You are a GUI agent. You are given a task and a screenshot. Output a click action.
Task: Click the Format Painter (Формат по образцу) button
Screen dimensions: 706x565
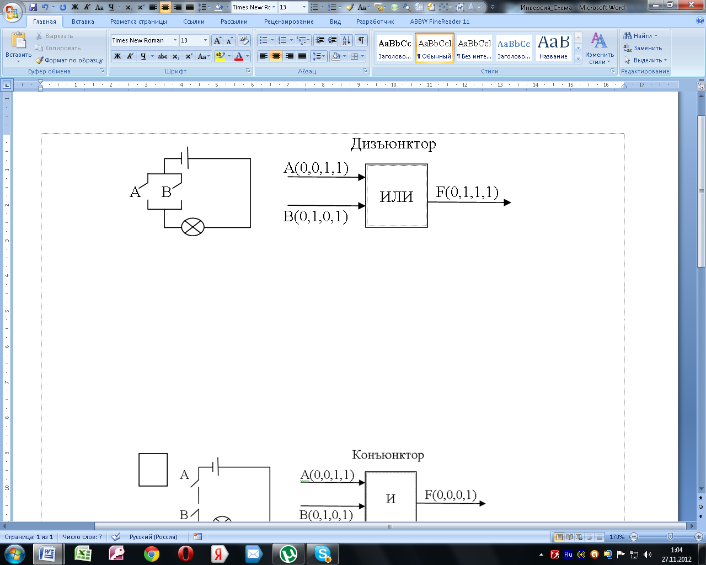(x=69, y=60)
